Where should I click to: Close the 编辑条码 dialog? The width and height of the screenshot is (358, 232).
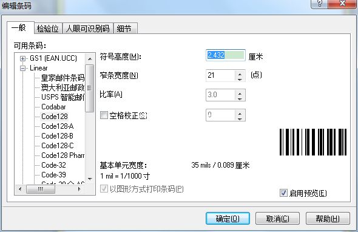[x=342, y=4]
